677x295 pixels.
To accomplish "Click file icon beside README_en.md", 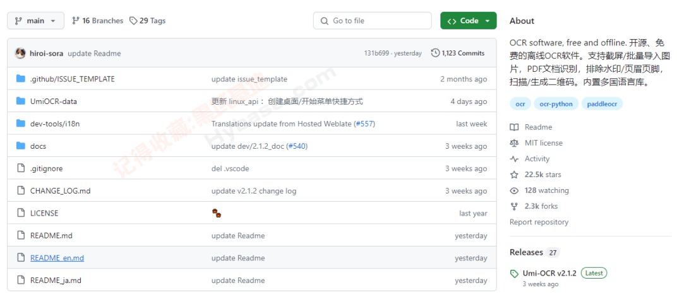I will click(x=21, y=258).
